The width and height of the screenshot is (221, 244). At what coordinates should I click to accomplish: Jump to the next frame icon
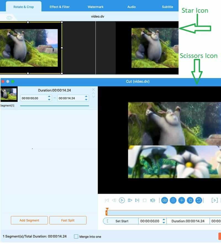coord(130,200)
